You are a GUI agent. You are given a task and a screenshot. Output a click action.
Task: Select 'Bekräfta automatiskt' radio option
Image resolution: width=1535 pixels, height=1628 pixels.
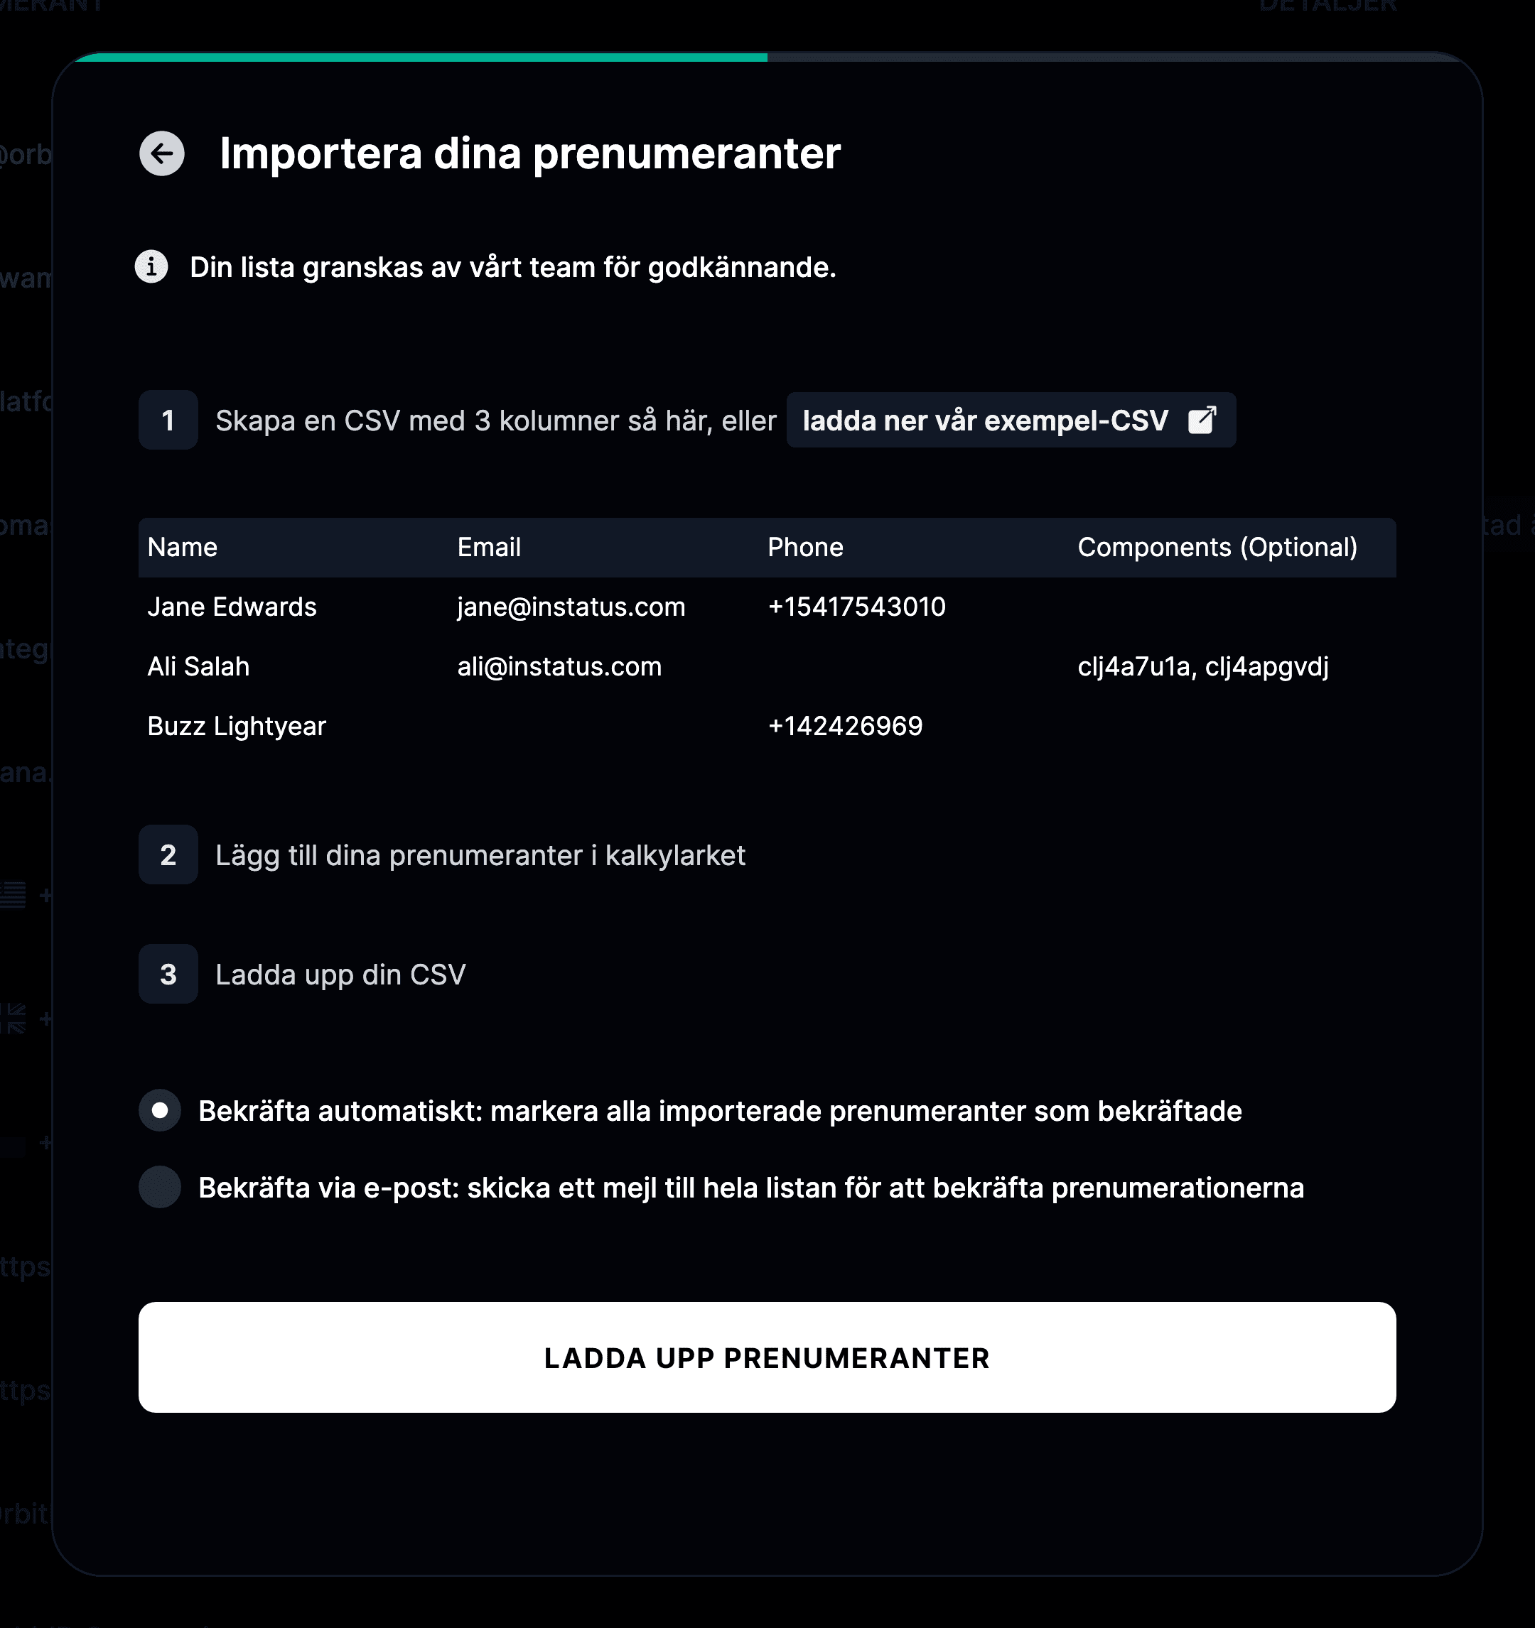point(160,1110)
